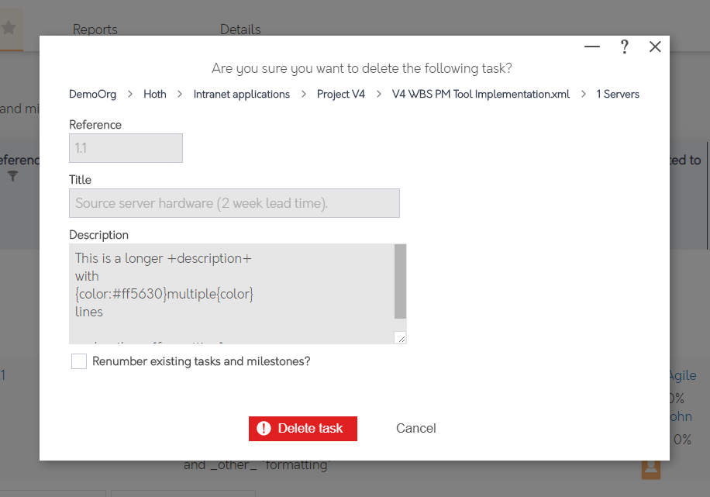This screenshot has width=710, height=497.
Task: Click the question mark help icon
Action: 624,47
